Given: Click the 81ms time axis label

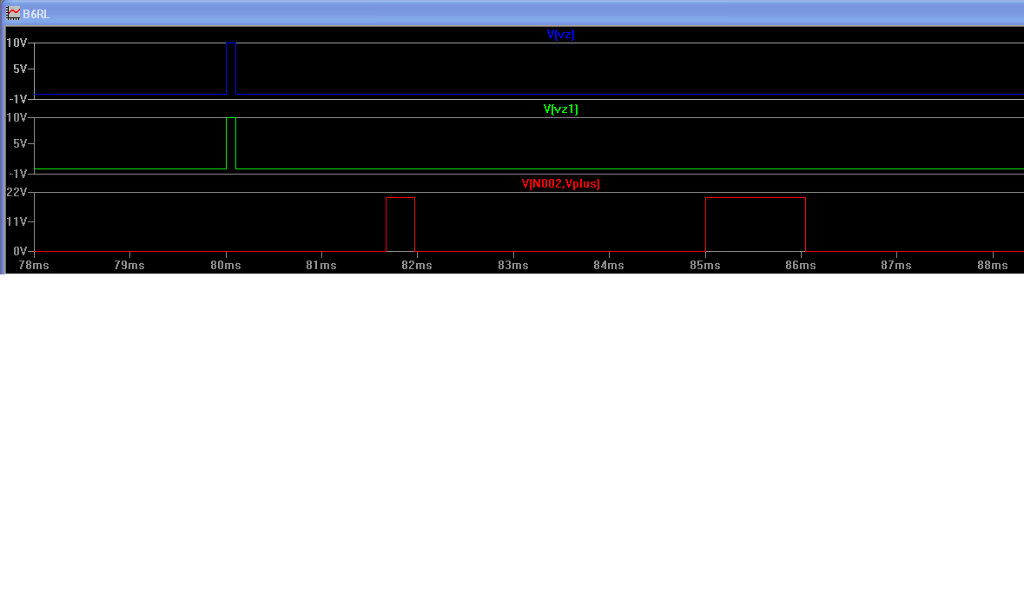Looking at the screenshot, I should pos(321,265).
